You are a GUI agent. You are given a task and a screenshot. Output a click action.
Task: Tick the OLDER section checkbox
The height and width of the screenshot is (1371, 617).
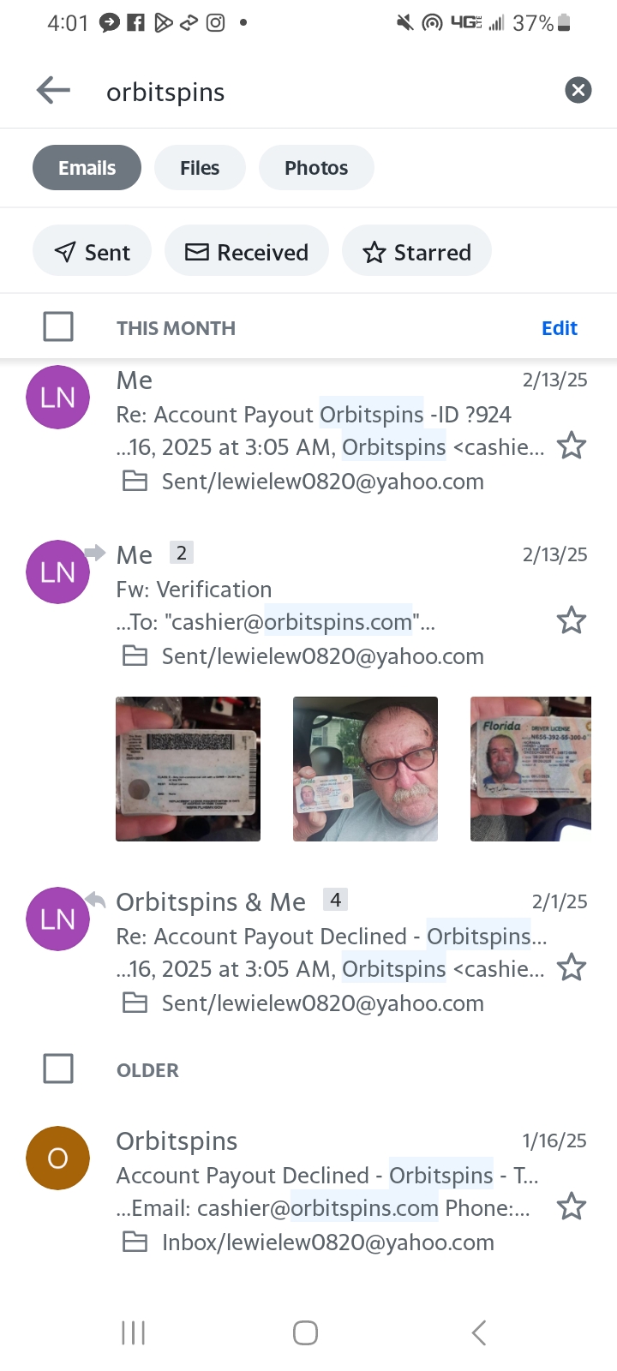[58, 1069]
